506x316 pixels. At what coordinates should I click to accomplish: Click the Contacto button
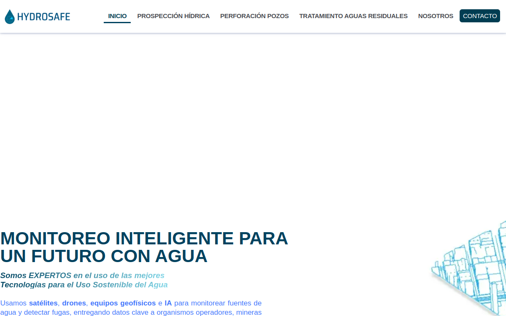click(x=480, y=16)
